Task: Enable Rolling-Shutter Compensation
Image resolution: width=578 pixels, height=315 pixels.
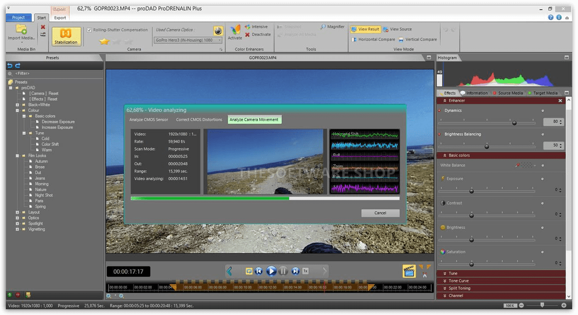Action: tap(88, 30)
